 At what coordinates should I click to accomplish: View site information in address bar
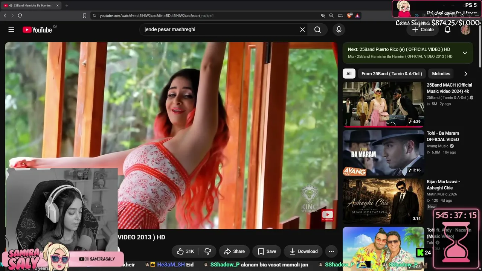point(94,15)
